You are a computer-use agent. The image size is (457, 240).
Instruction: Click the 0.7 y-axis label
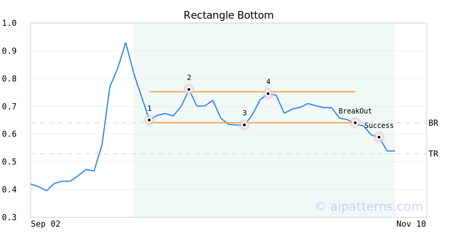9,106
